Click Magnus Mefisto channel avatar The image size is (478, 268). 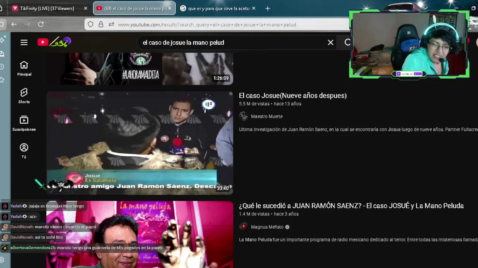[243, 227]
